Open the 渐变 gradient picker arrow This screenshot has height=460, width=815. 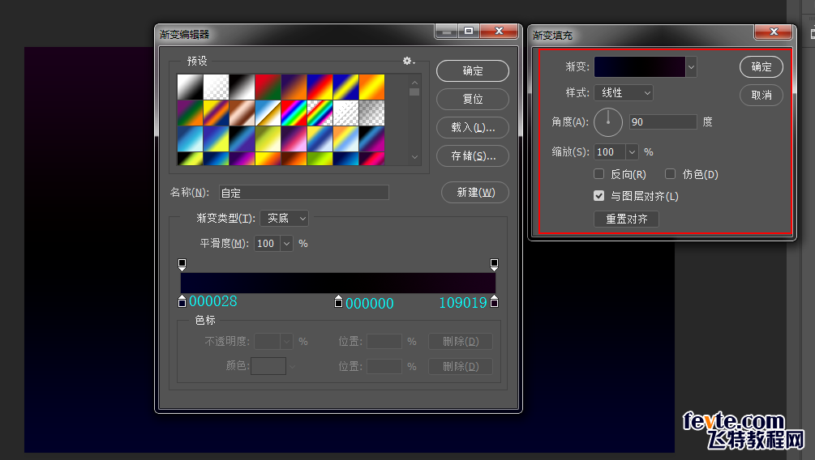(x=691, y=67)
